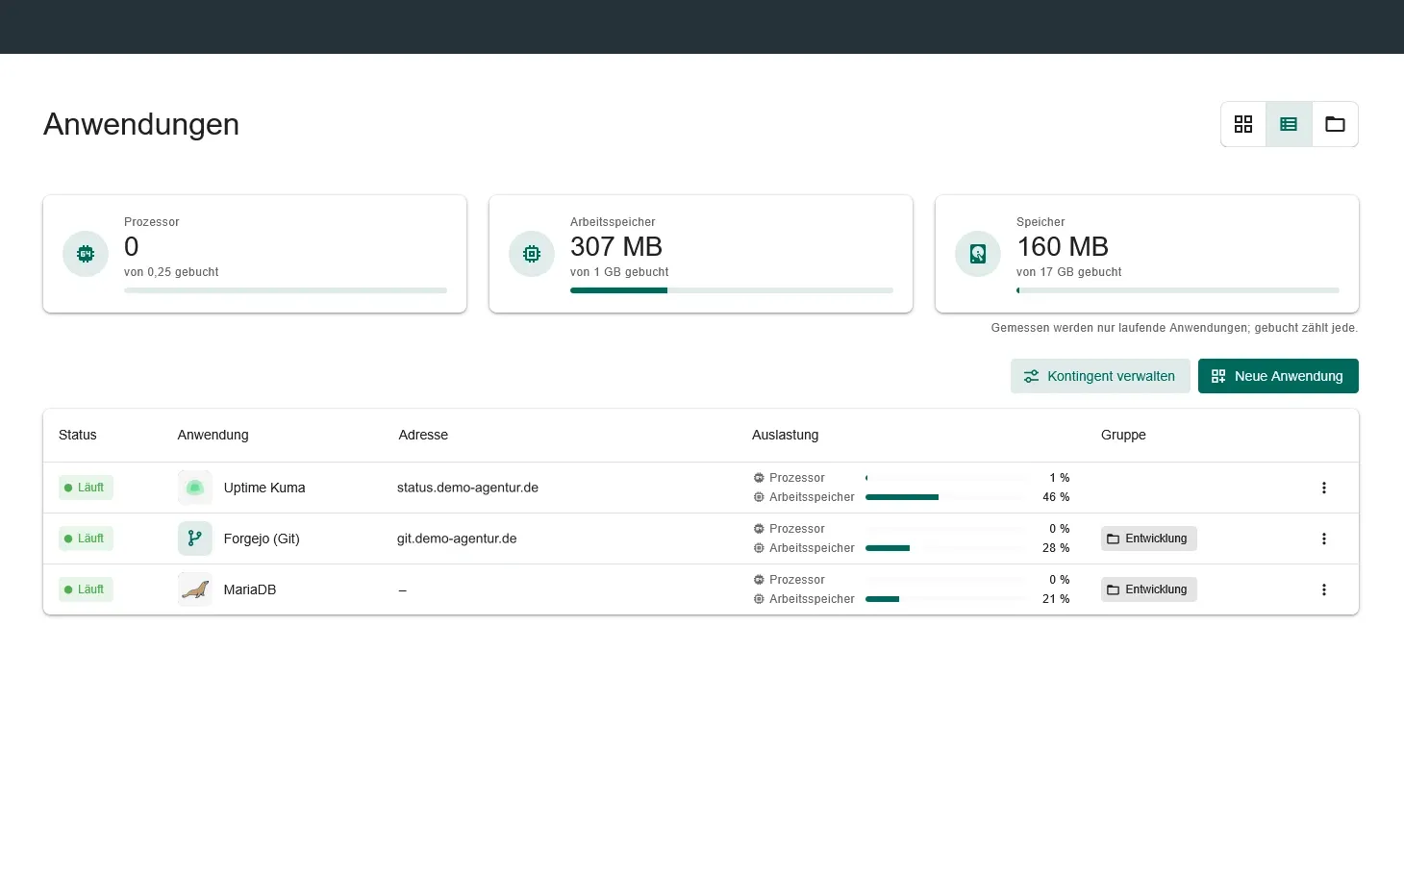Click the grid-plus icon on Neue Anwendung
1404x877 pixels.
(x=1218, y=376)
